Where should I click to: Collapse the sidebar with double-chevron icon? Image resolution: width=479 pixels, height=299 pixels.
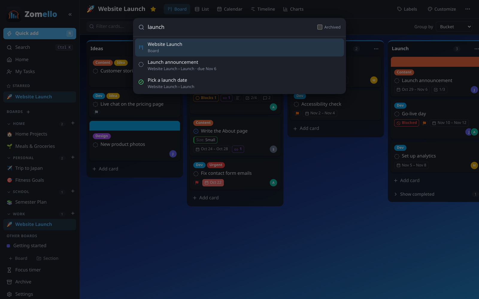pyautogui.click(x=70, y=14)
